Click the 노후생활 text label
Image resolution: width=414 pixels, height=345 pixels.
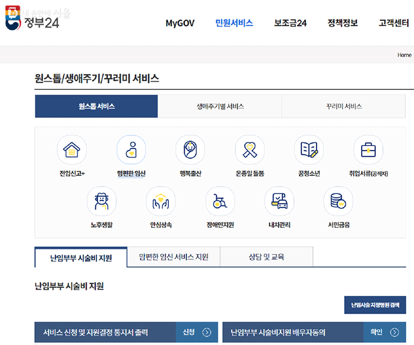[x=102, y=225]
